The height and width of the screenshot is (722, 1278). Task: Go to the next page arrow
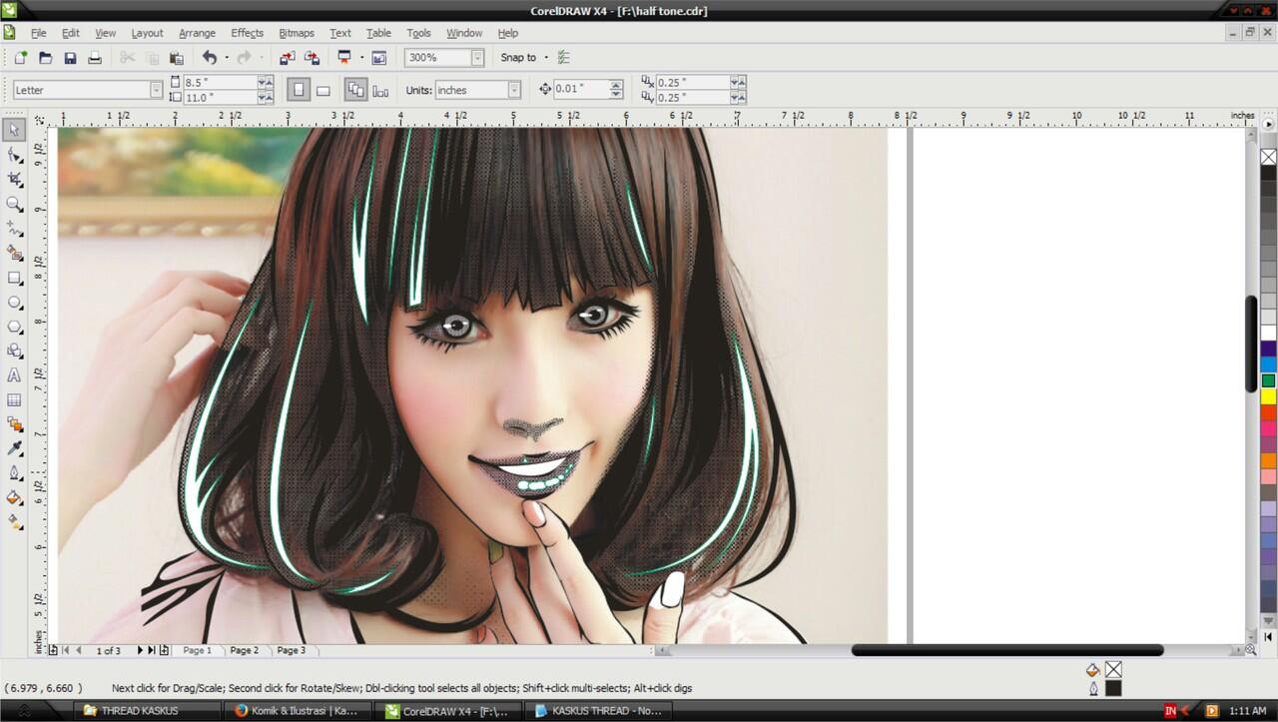(x=140, y=650)
